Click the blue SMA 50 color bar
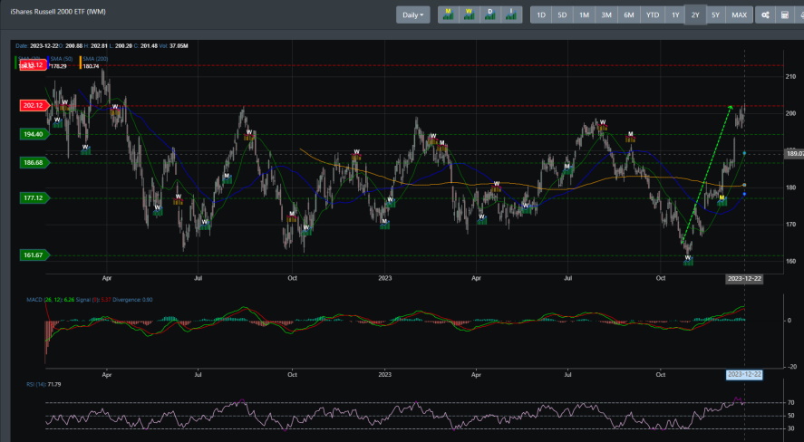Viewport: 804px width, 442px height. pos(48,62)
